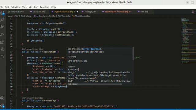This screenshot has height=110, width=196.
Task: Click 'telegramBtn' function name
Action: (x=49, y=52)
